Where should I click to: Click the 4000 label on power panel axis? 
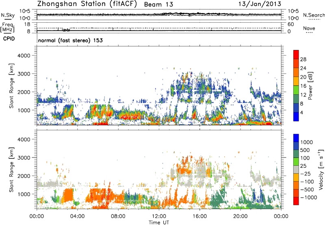(x=24, y=56)
